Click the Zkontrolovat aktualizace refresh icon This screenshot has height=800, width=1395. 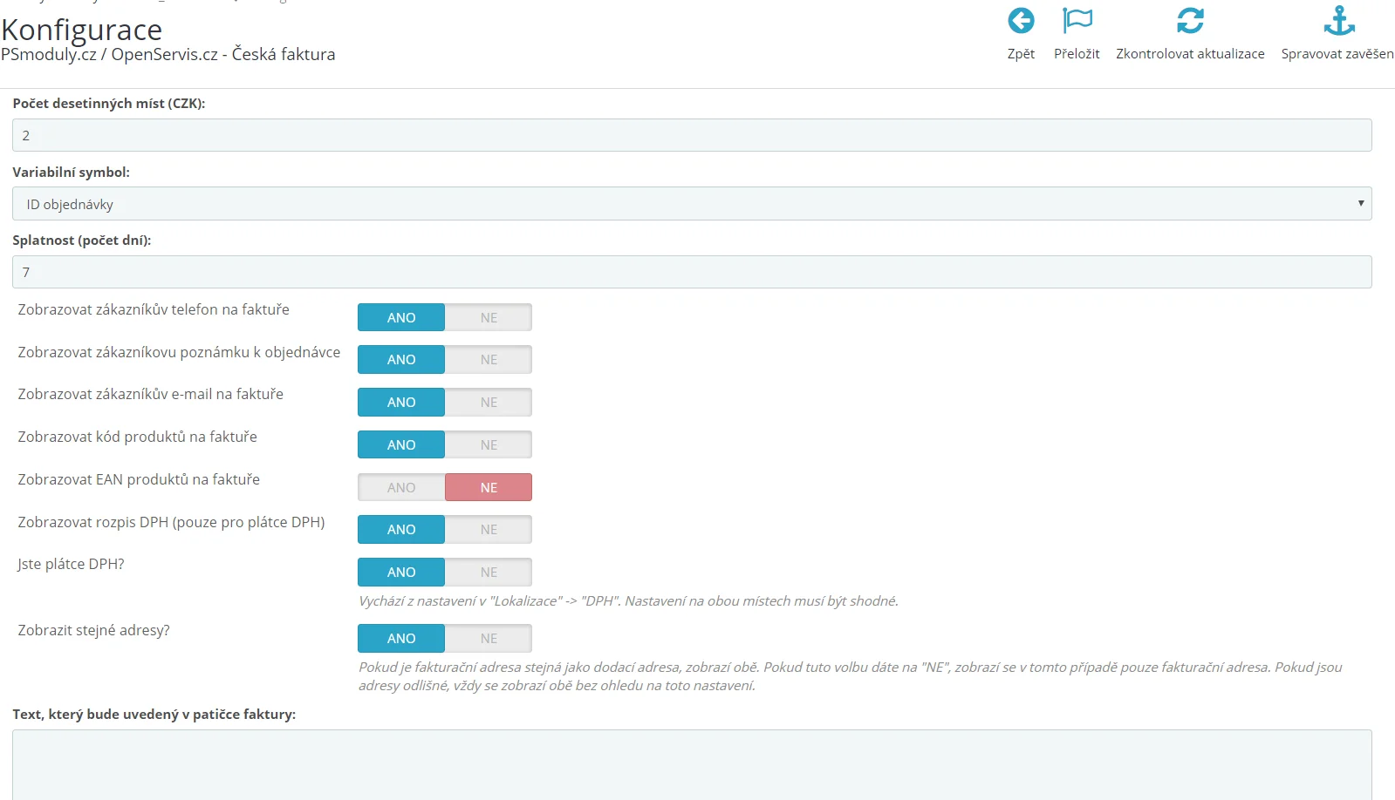pos(1190,21)
